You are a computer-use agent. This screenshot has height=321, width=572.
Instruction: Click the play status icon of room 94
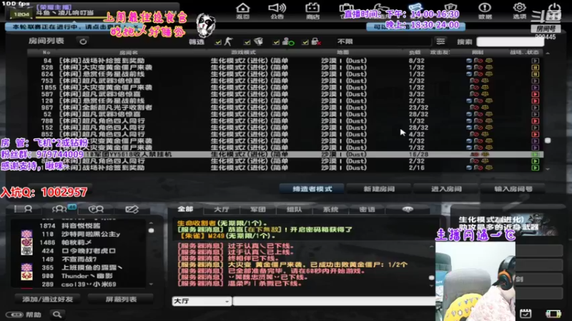tap(535, 61)
